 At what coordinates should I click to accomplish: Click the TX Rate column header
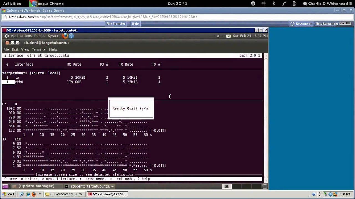(x=126, y=64)
